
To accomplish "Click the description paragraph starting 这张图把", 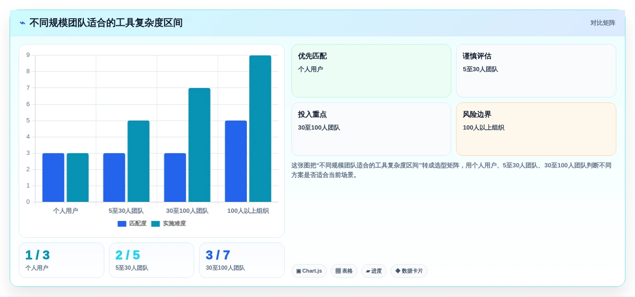I will point(451,170).
